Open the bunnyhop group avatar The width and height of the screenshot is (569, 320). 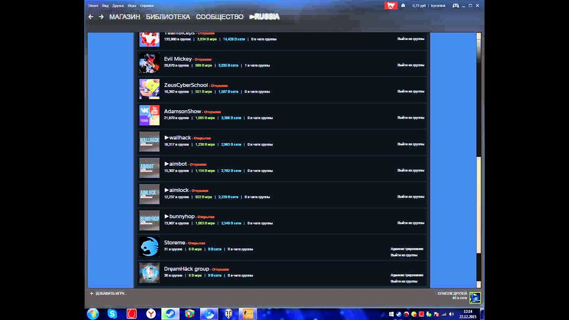(149, 220)
